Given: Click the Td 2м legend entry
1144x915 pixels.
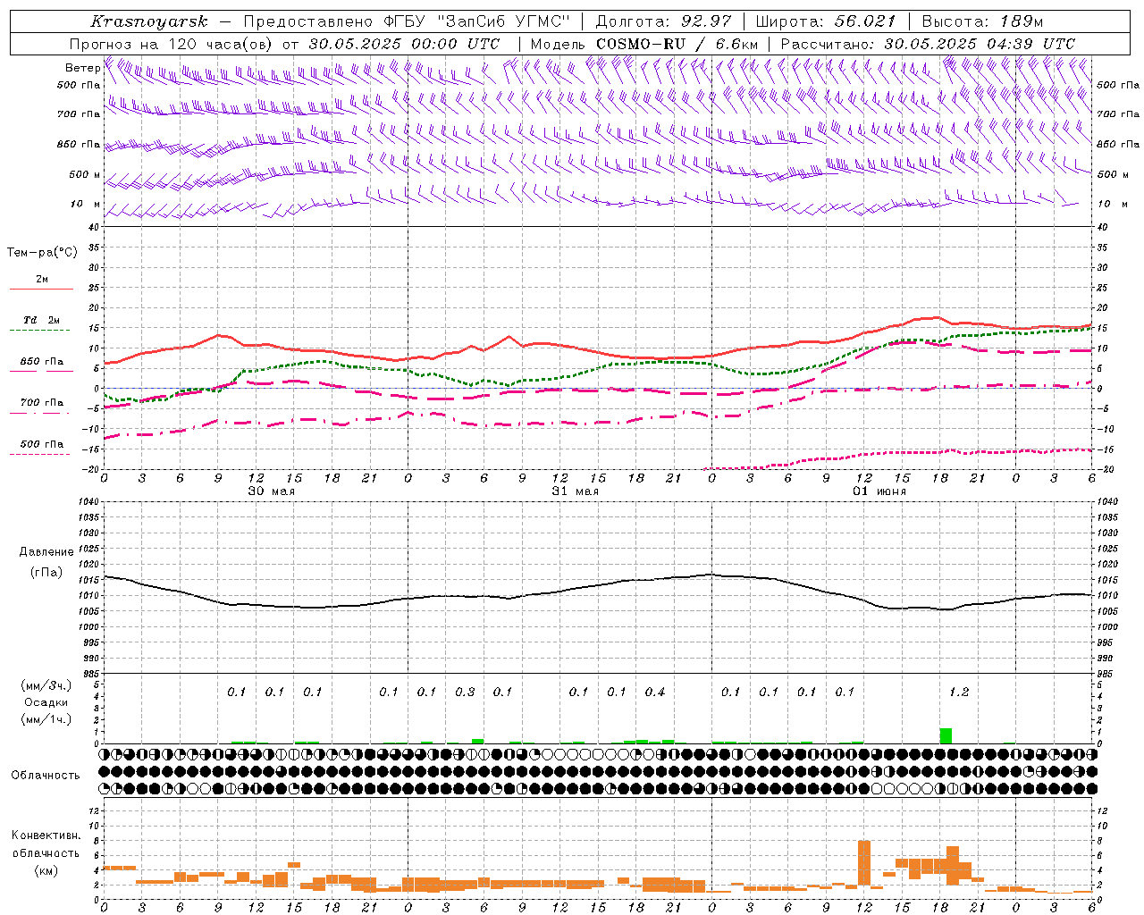Looking at the screenshot, I should click(42, 320).
